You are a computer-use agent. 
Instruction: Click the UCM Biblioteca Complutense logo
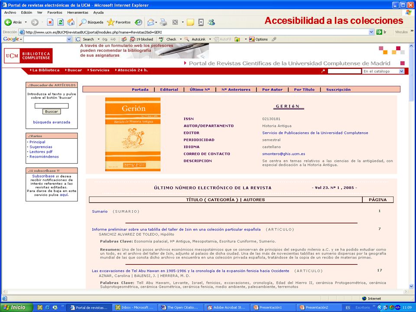click(x=28, y=56)
